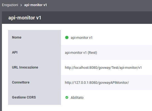
Task: Select the Gestione CORS row label
Action: point(24,97)
